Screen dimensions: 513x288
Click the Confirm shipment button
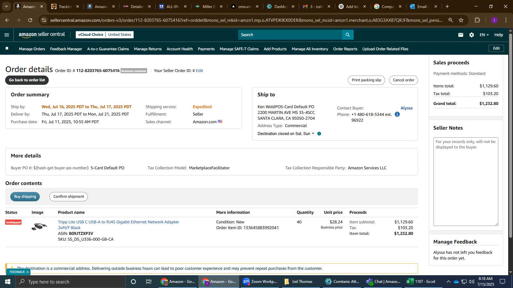point(69,196)
